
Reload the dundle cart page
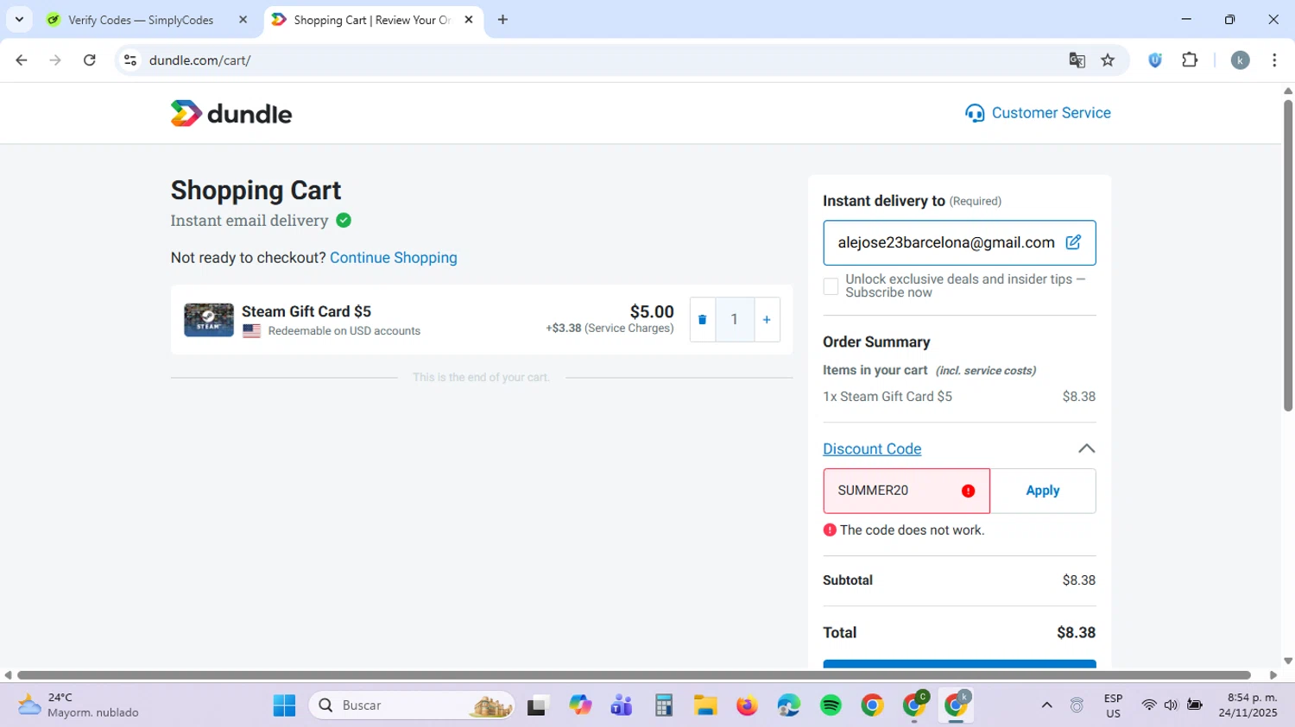point(89,60)
